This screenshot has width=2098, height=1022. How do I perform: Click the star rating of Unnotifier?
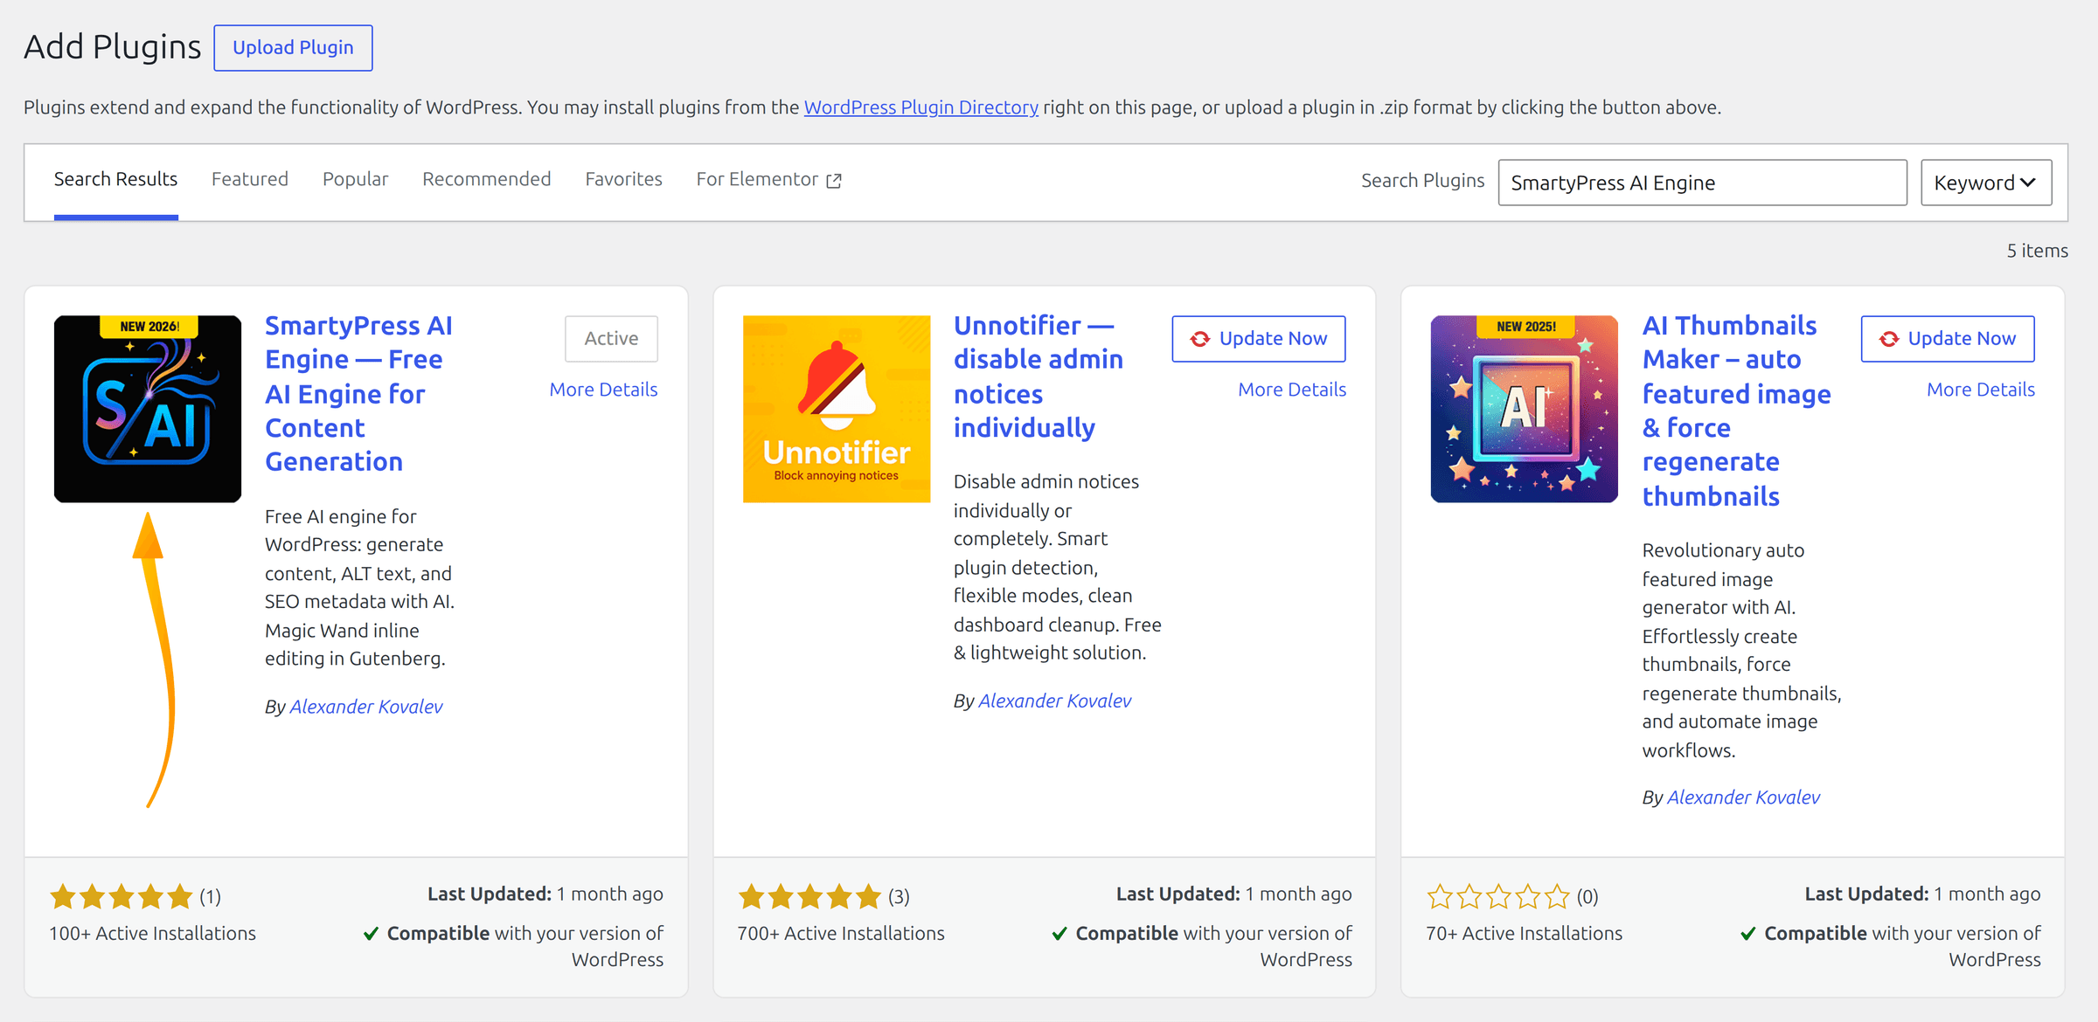809,896
